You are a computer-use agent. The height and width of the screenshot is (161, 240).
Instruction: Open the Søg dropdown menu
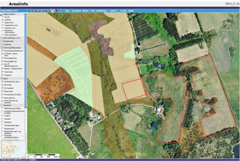pyautogui.click(x=67, y=11)
